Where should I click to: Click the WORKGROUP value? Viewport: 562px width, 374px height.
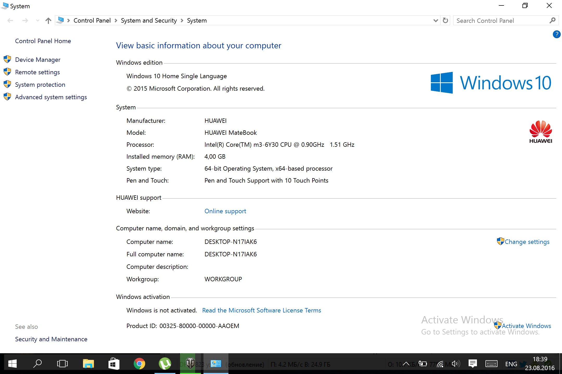[x=223, y=279]
